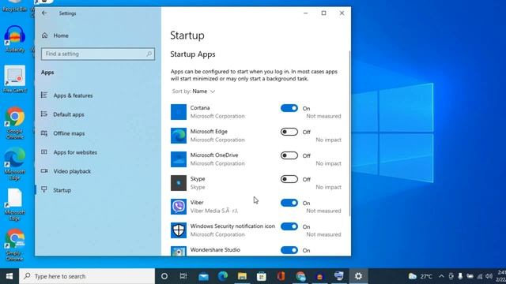Viewport: 506px width, 284px height.
Task: Enable Skype startup toggle
Action: coord(289,179)
